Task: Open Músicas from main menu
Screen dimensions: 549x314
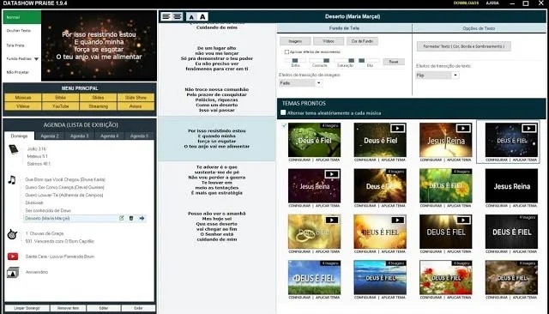Action: [x=23, y=97]
